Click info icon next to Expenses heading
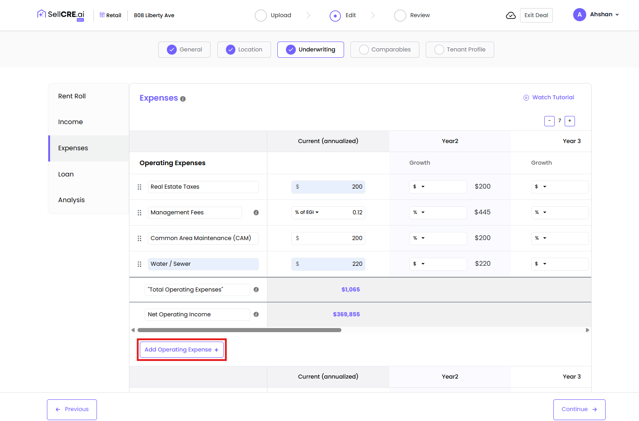 point(183,99)
